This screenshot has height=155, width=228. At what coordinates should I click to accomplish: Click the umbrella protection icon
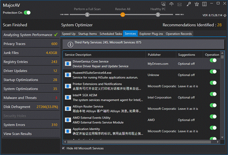[x=172, y=4]
